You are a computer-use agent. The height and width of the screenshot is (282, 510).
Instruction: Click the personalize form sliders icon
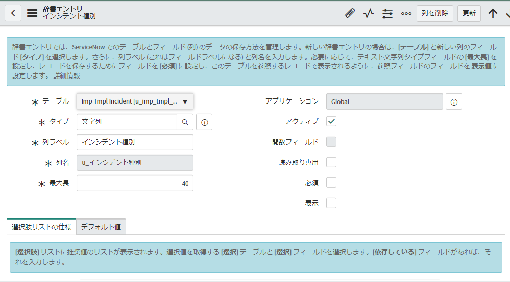(387, 13)
